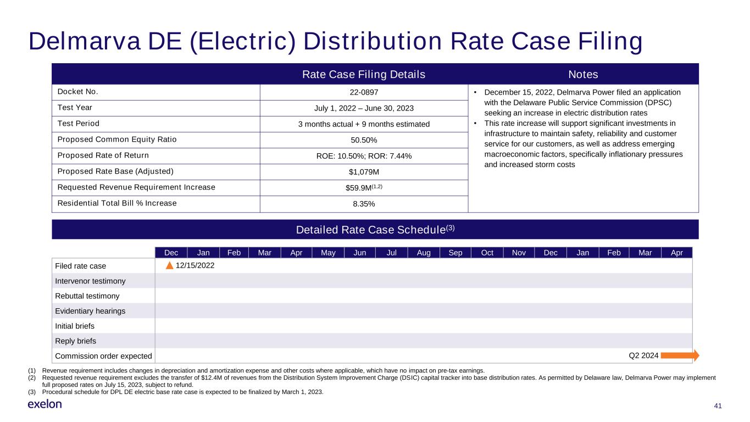Click the 'Intervenor testimony' row label
This screenshot has width=750, height=422.
(90, 281)
